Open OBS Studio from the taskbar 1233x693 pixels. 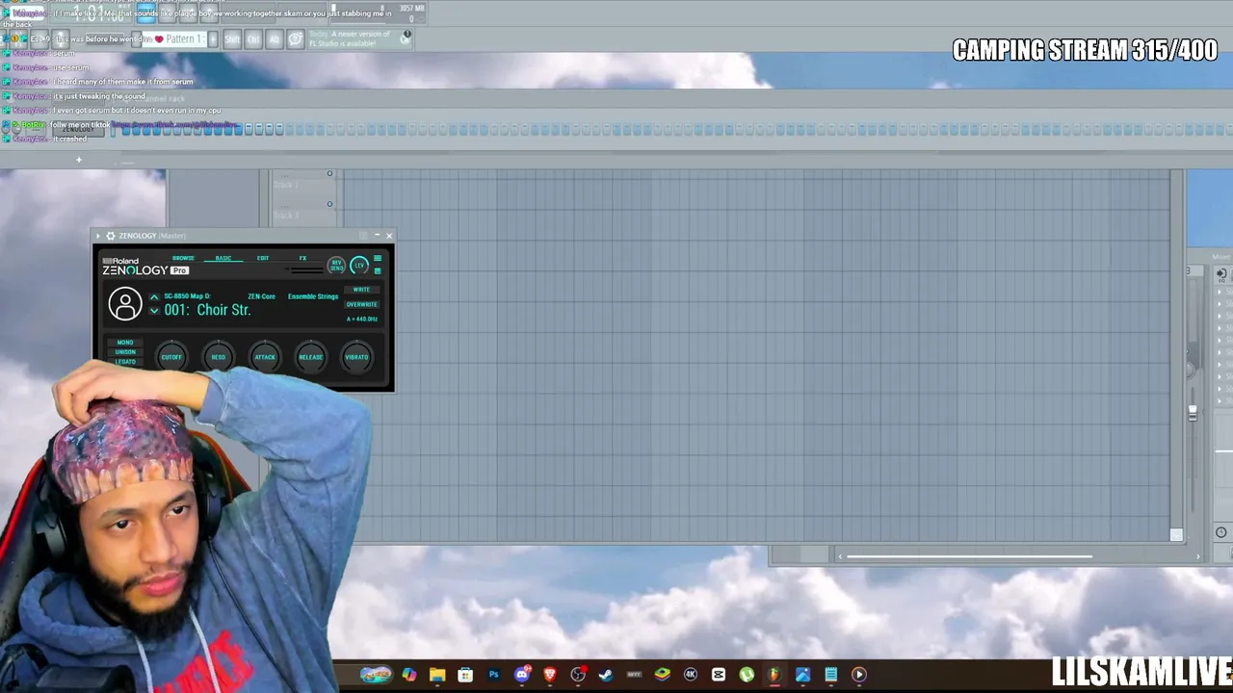coord(578,675)
